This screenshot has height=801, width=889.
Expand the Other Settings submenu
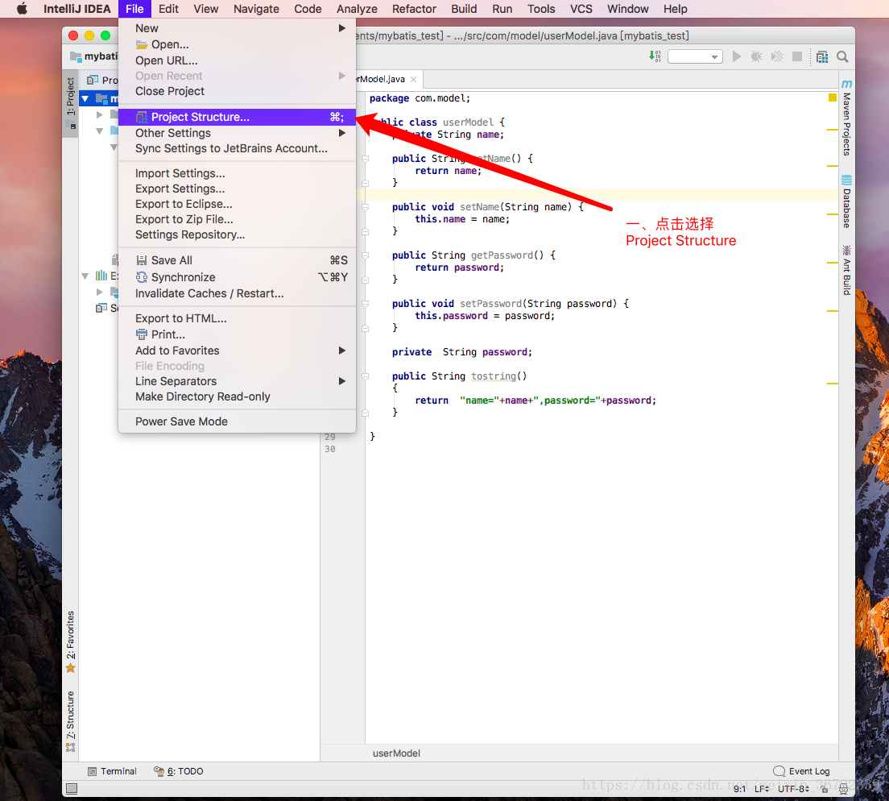pyautogui.click(x=237, y=133)
